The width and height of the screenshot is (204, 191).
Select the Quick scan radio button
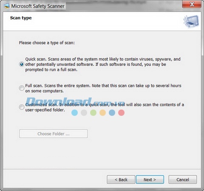tap(22, 65)
